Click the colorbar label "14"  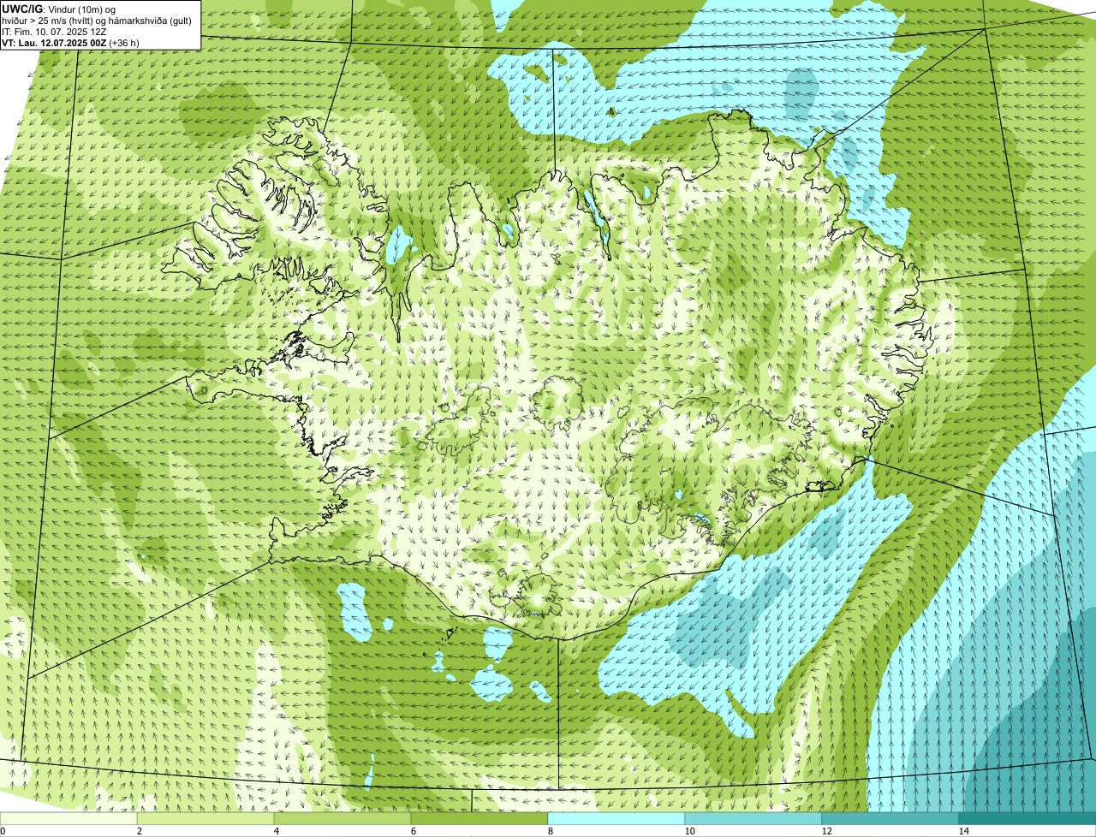click(x=963, y=831)
